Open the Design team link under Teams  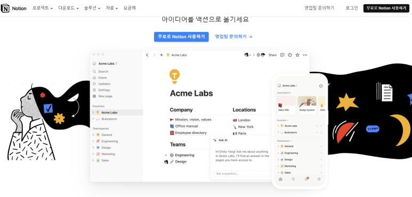[181, 161]
